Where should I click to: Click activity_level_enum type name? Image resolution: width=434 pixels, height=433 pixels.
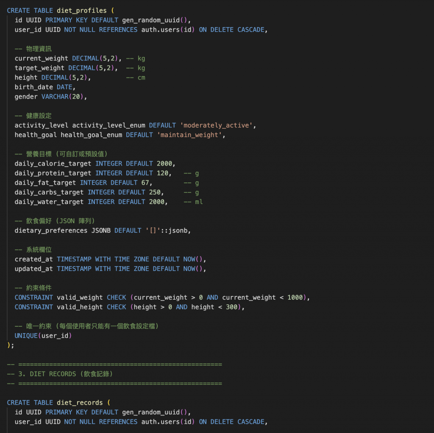pos(108,125)
